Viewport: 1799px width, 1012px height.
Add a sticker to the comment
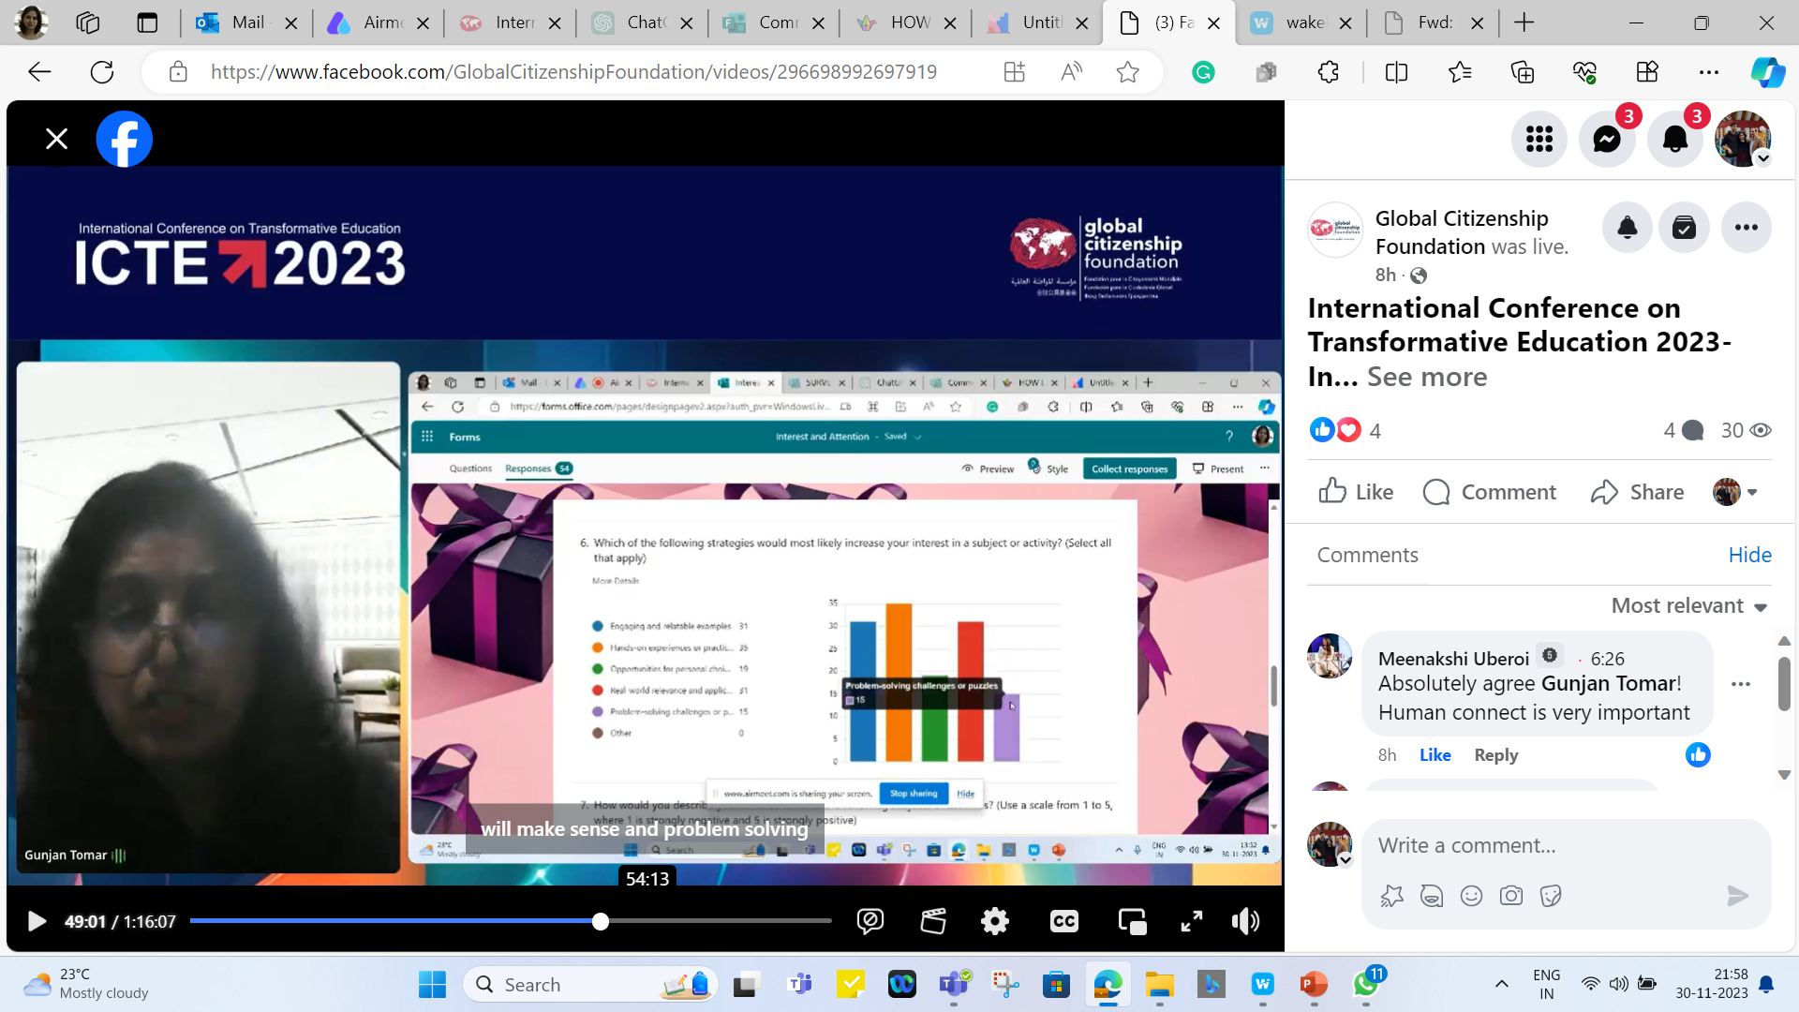coord(1551,896)
